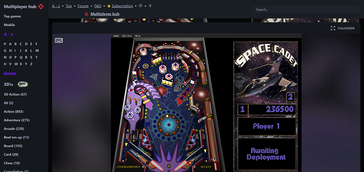This screenshot has width=364, height=172.
Task: Click the lightning bolt icon in top navigation
Action: click(x=150, y=6)
